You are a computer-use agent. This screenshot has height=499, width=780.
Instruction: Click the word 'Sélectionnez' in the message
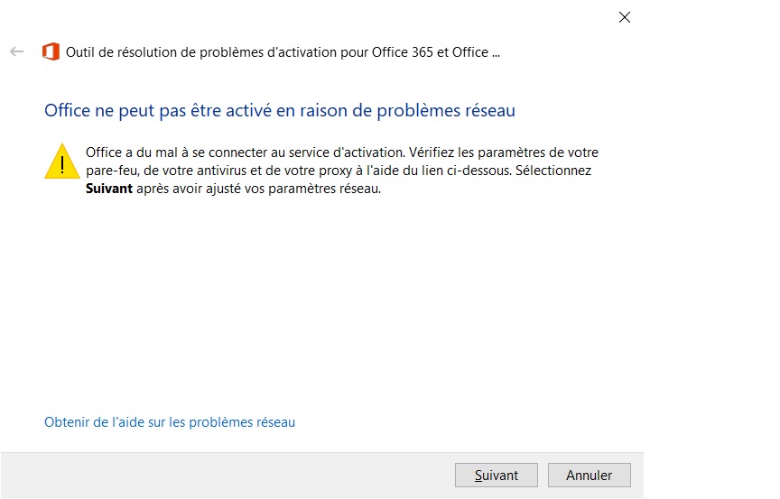click(x=553, y=171)
